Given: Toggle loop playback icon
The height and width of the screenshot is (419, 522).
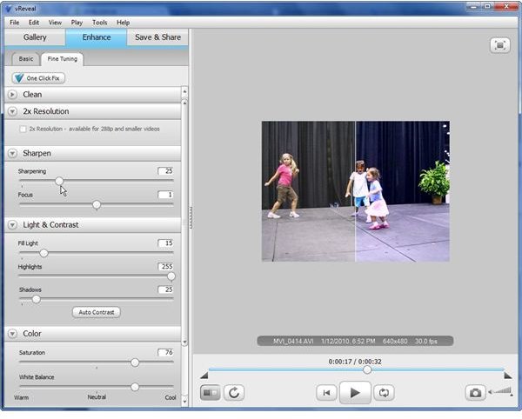Looking at the screenshot, I should [384, 393].
